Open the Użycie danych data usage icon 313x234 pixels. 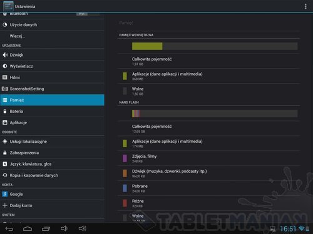tap(5, 25)
